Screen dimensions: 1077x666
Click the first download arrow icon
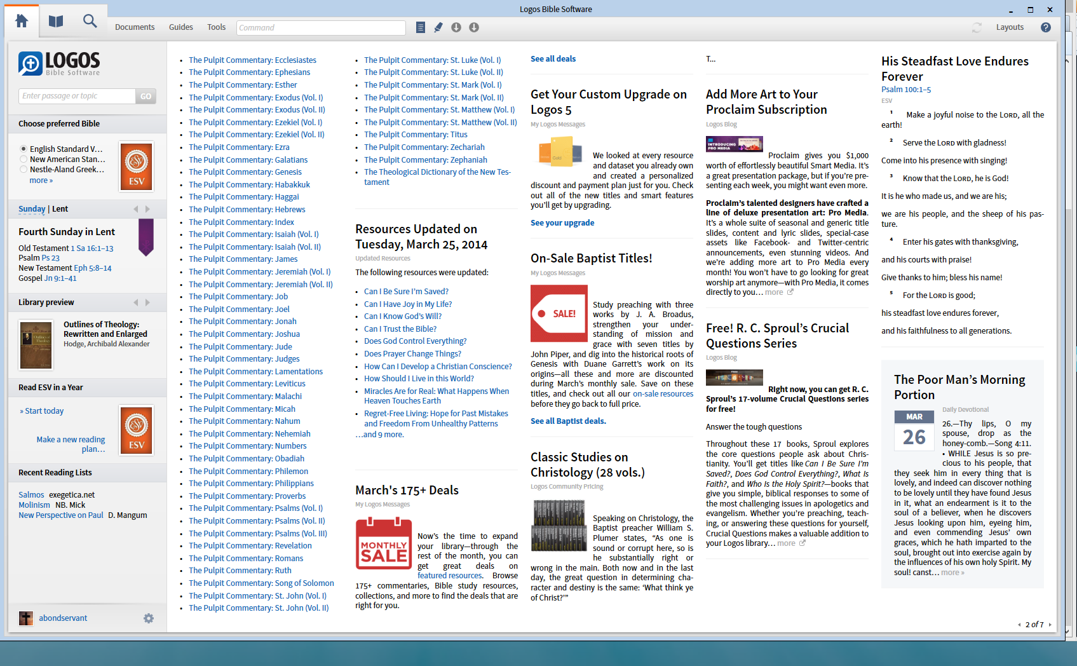[456, 27]
